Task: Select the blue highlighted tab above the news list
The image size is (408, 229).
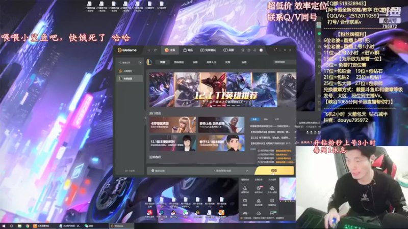Action: tap(254, 119)
